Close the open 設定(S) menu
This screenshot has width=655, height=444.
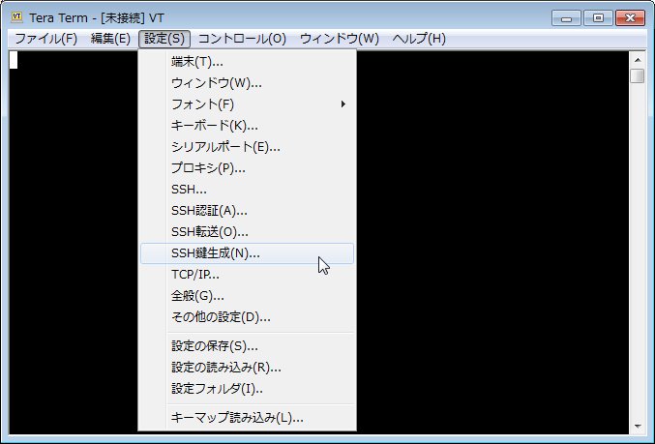click(164, 39)
